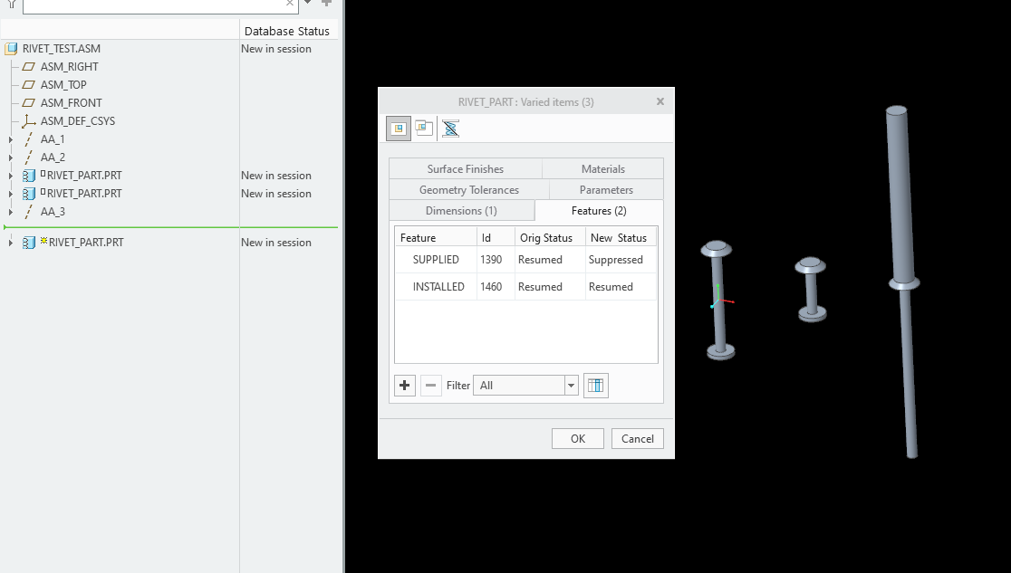This screenshot has width=1011, height=573.
Task: Select the SUPPLIED feature row in the Features table
Action: [435, 260]
